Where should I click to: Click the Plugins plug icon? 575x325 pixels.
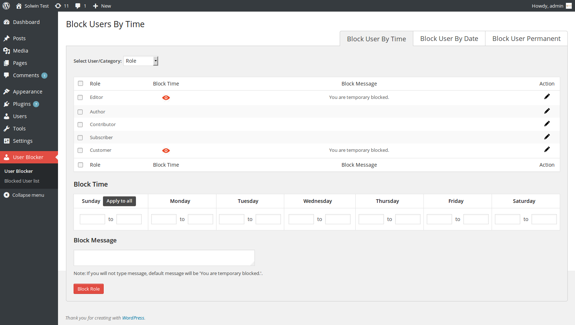pyautogui.click(x=7, y=104)
